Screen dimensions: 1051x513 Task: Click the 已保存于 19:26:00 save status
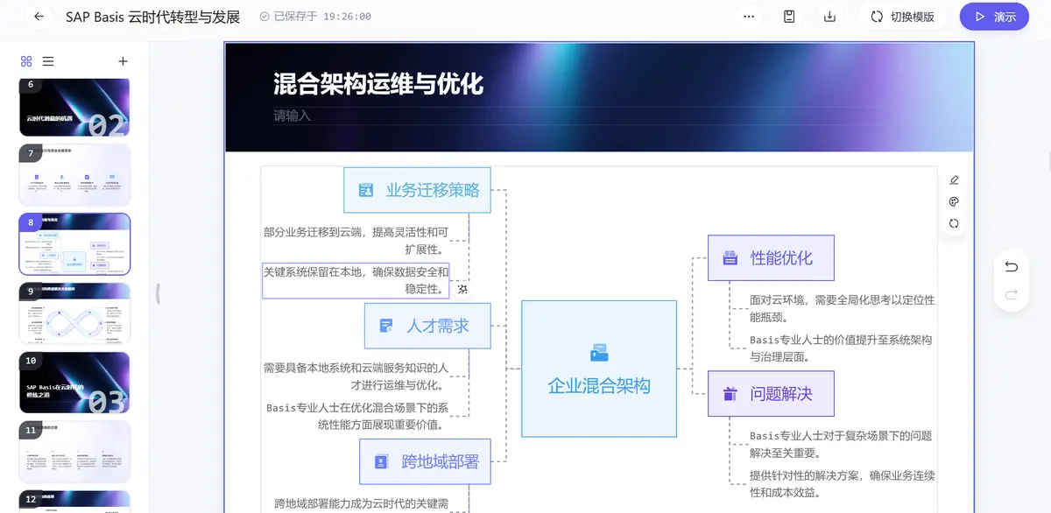tap(315, 17)
